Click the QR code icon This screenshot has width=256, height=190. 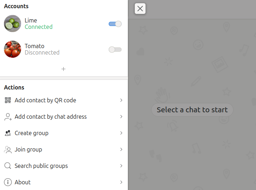coord(8,100)
